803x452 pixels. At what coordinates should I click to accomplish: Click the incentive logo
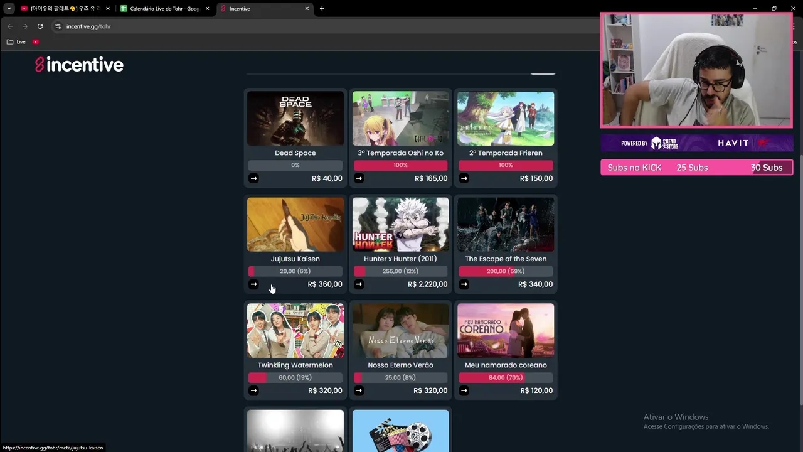79,65
